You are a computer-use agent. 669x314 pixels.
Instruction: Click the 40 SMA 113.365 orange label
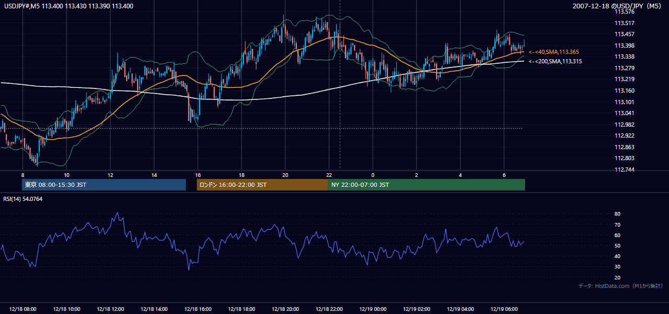tap(553, 52)
